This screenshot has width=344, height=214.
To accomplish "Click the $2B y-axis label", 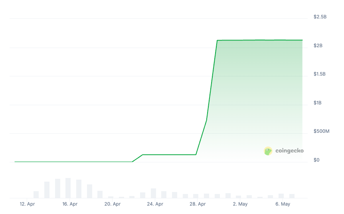I will tap(318, 46).
